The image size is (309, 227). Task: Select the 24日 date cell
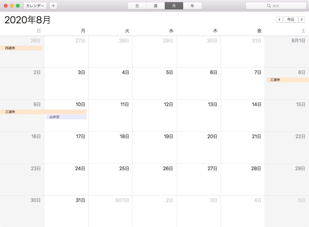(x=66, y=180)
